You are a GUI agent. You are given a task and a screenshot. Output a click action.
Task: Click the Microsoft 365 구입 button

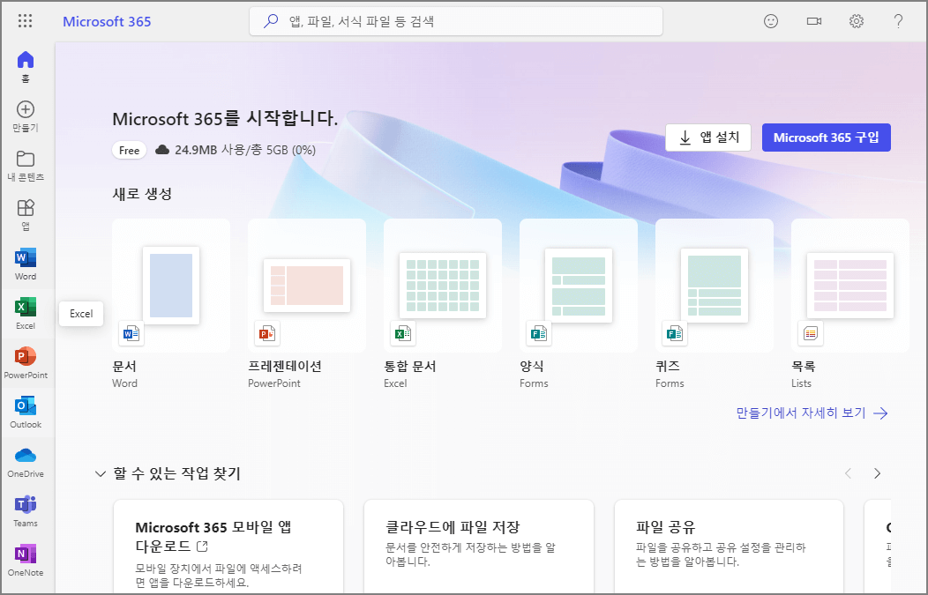(x=827, y=138)
